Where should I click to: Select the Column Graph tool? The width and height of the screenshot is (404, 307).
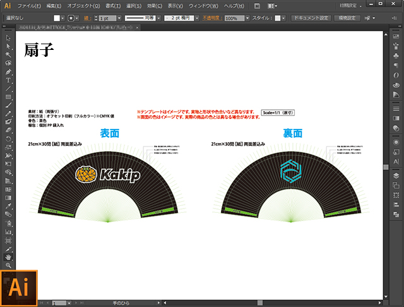point(8,232)
